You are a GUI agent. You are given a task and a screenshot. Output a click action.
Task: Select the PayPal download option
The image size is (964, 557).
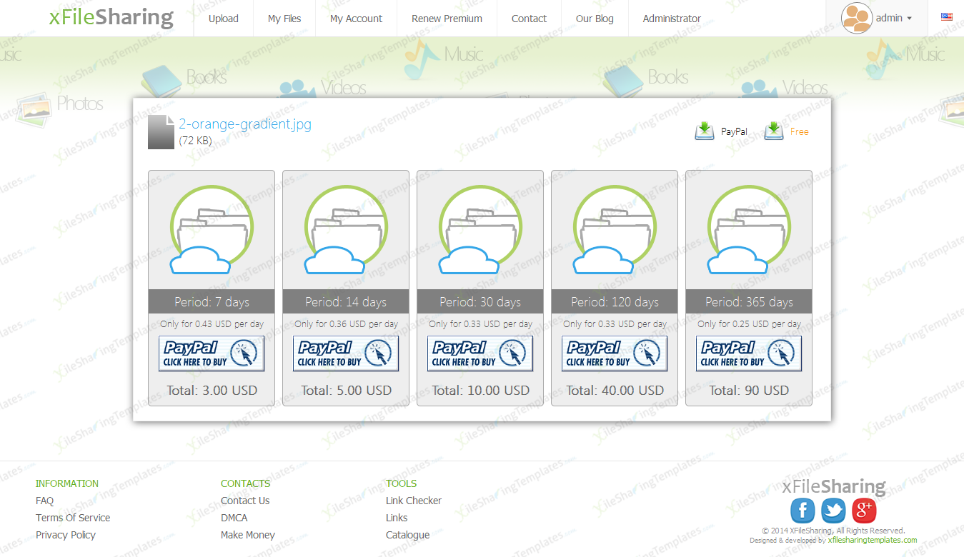pyautogui.click(x=734, y=132)
